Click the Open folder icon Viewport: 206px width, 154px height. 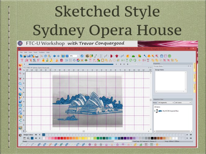click(26, 56)
